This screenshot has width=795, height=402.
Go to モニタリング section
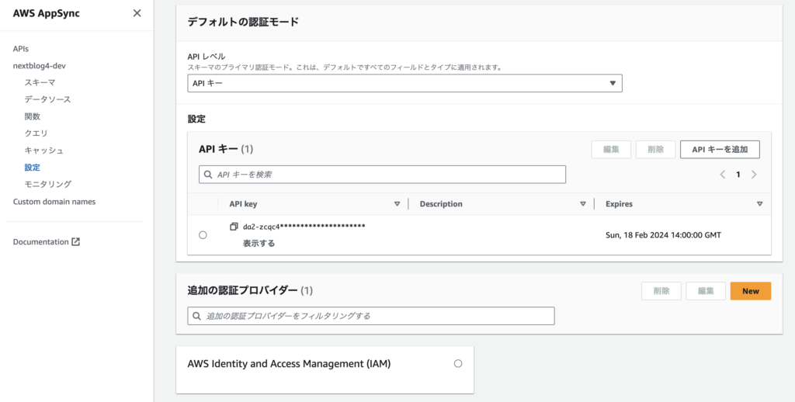(x=47, y=184)
